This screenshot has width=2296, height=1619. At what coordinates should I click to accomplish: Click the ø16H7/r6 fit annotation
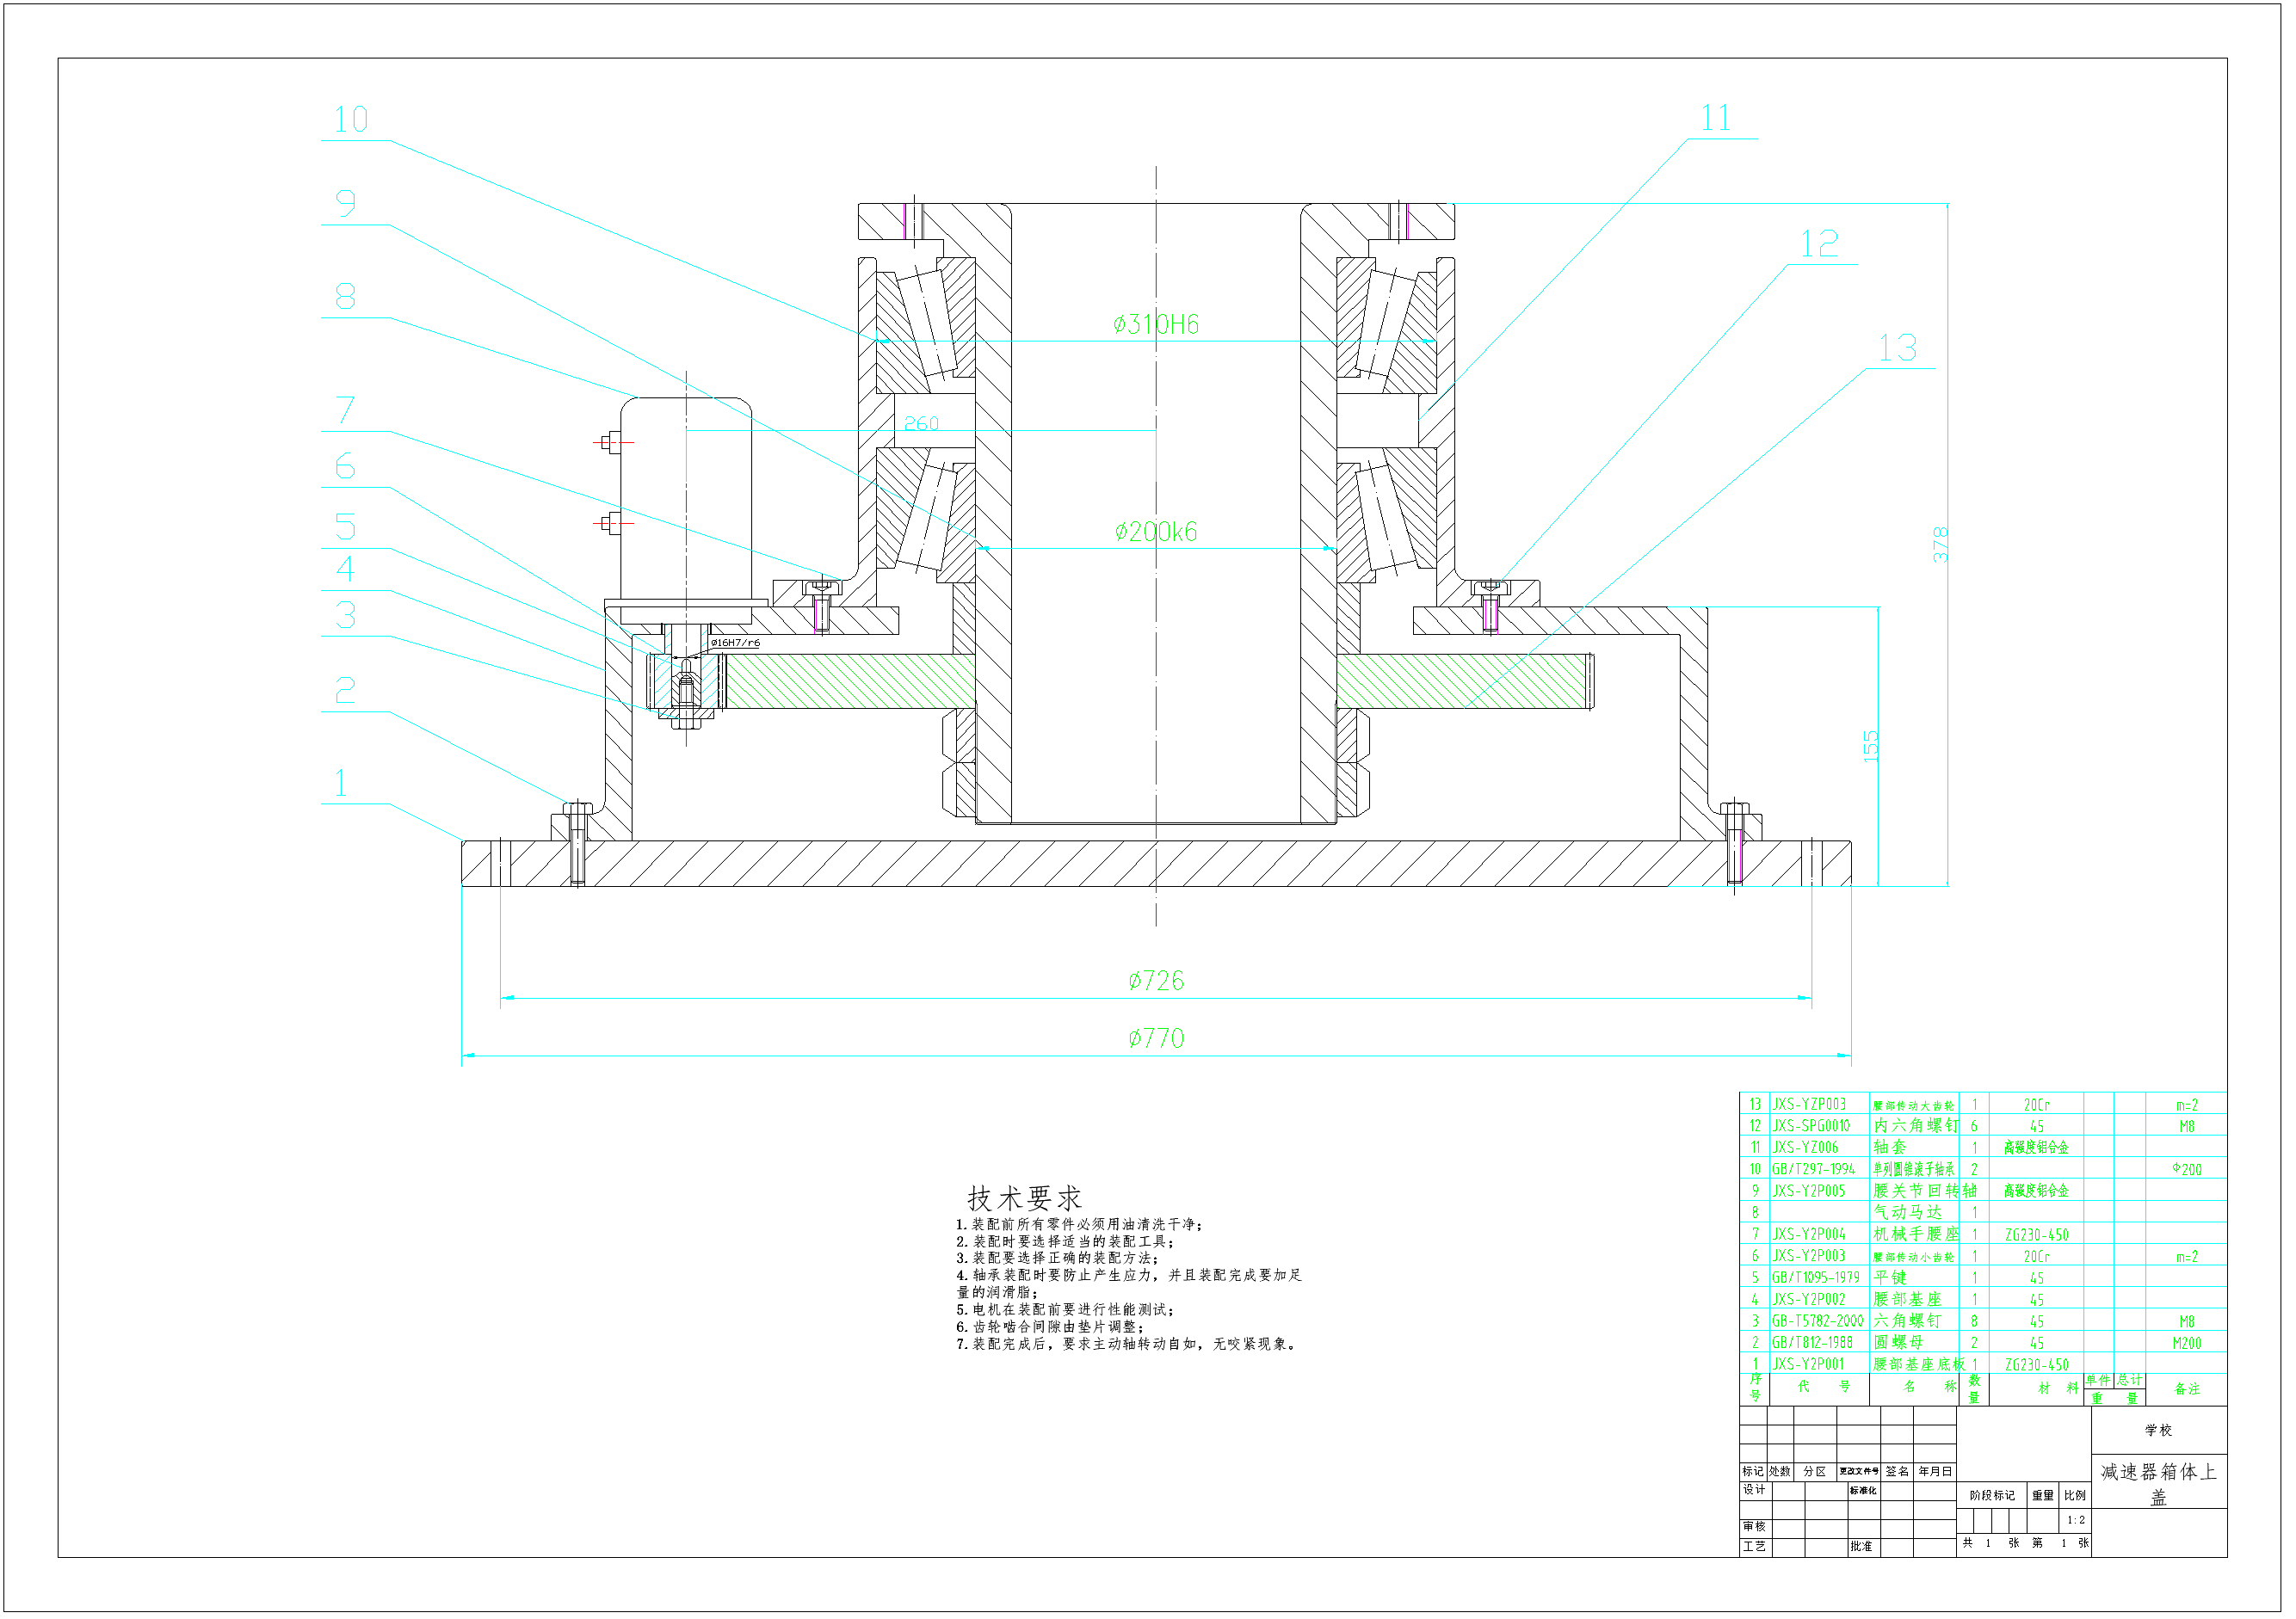point(735,643)
